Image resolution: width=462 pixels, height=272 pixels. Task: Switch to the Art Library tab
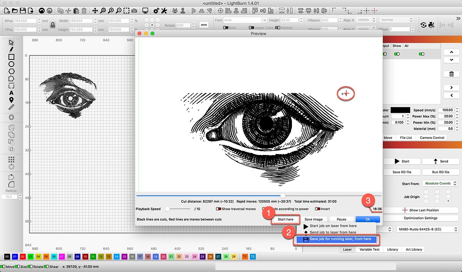click(x=414, y=250)
